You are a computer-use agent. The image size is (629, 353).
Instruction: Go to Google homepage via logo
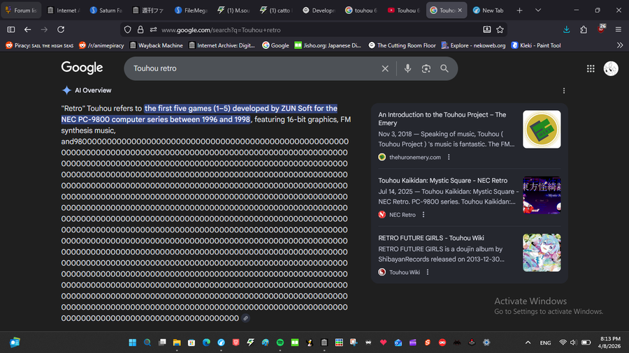click(x=82, y=68)
